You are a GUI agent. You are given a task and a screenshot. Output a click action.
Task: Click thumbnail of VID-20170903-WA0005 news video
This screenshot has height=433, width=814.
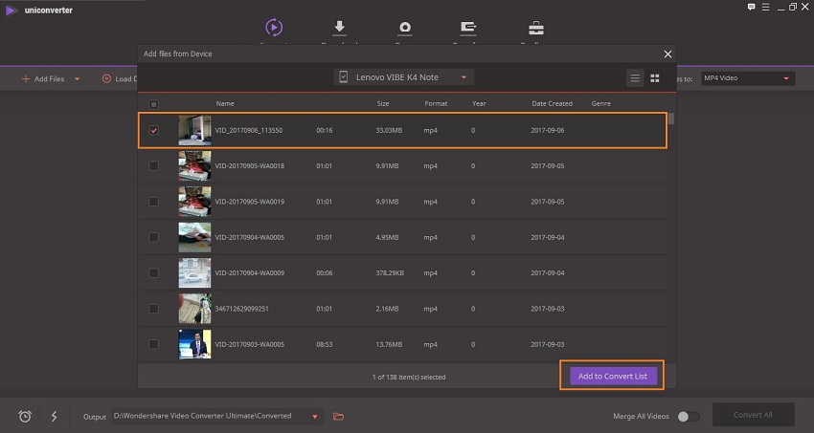tap(194, 344)
